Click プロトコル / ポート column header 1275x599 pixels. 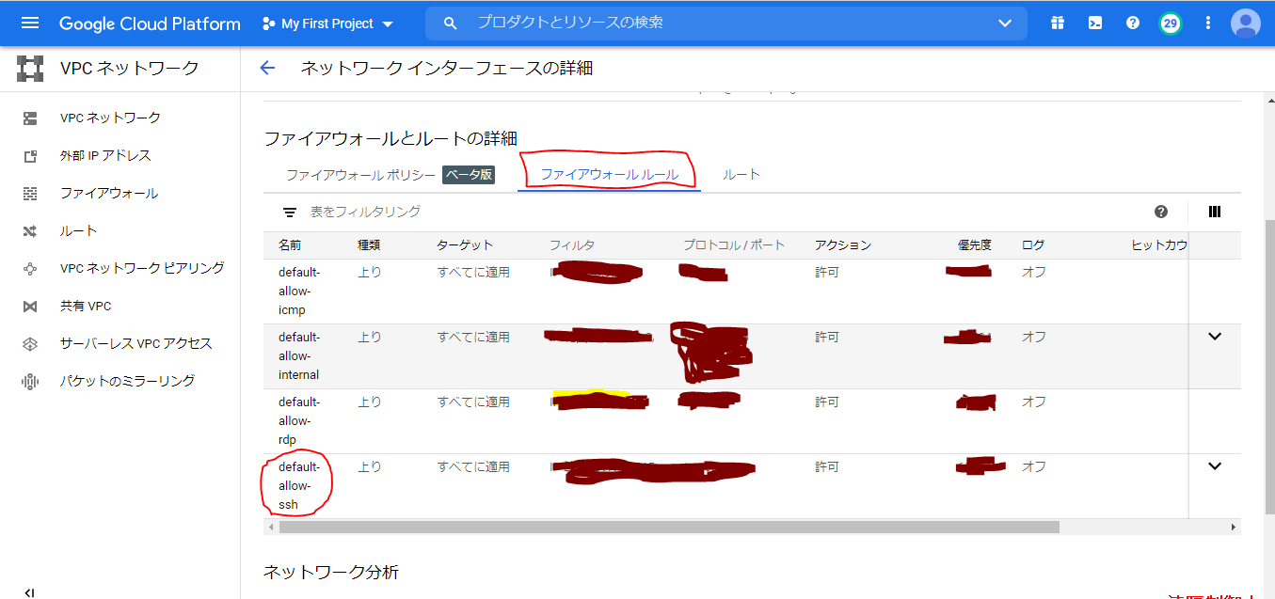click(x=734, y=245)
